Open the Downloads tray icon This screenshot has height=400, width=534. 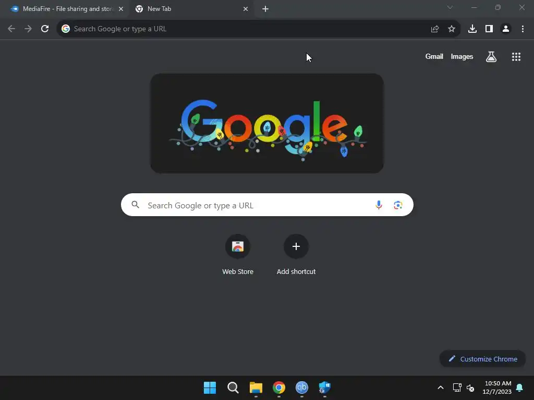tap(472, 29)
